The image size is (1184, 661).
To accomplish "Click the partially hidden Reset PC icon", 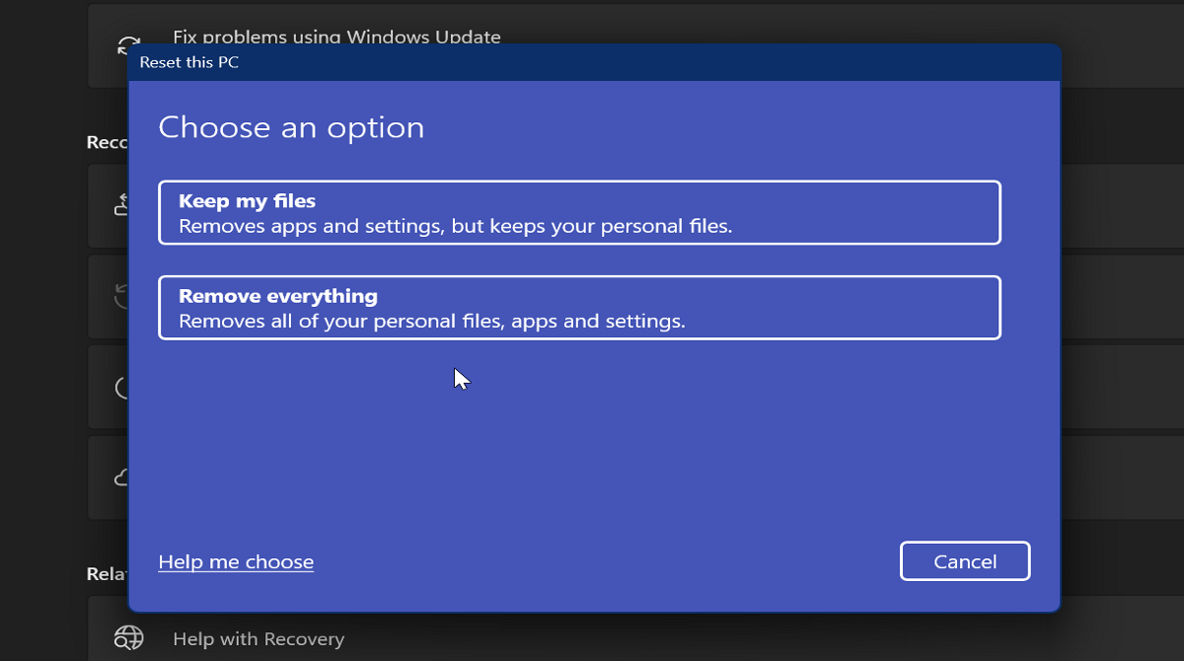I will pos(121,204).
